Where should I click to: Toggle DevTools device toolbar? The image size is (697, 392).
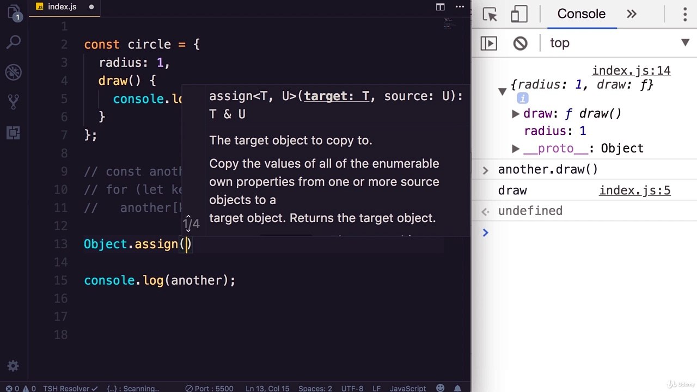[519, 15]
